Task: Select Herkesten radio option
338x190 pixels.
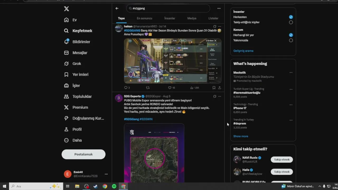Action: (291, 17)
